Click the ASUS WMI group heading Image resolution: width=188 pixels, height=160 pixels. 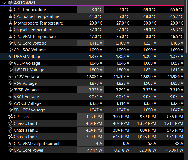[x=25, y=3]
